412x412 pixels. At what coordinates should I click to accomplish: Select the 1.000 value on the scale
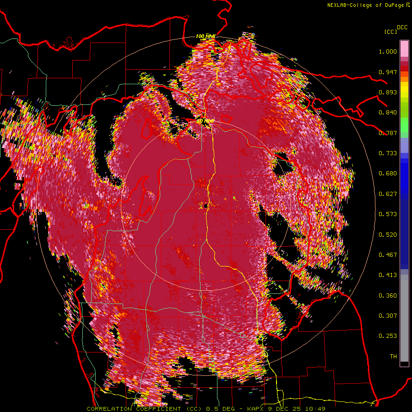coord(388,51)
